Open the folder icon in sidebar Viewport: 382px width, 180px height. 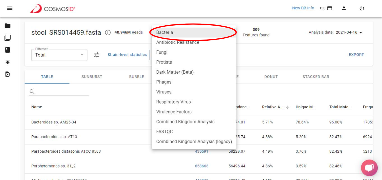8,26
